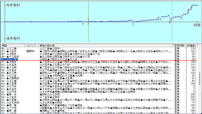Image resolution: width=202 pixels, height=114 pixels.
Task: Click the 疑問手? comment on move 47
Action: pos(31,51)
